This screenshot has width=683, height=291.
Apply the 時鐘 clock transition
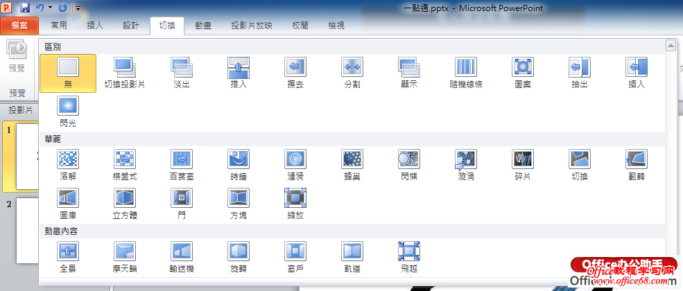239,166
